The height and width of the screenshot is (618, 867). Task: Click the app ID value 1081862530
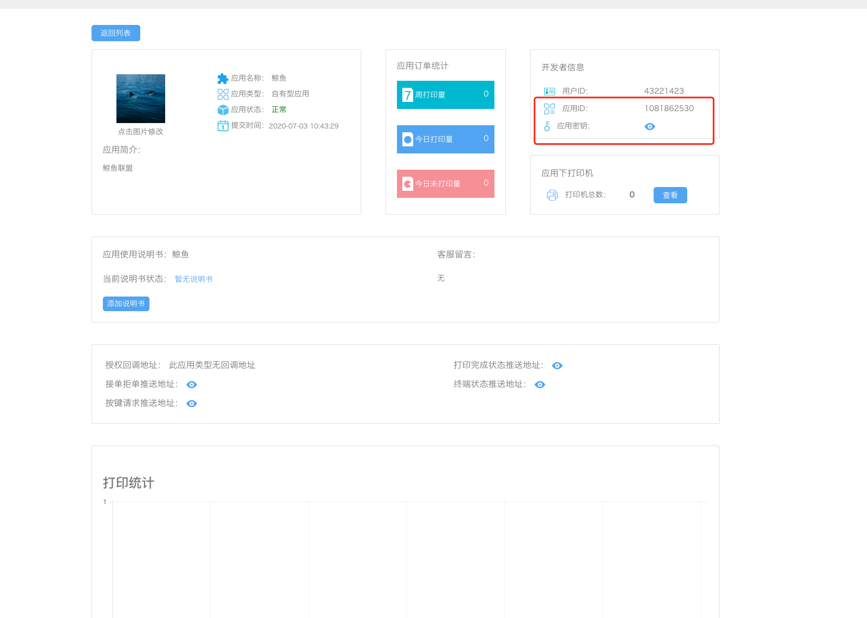669,108
